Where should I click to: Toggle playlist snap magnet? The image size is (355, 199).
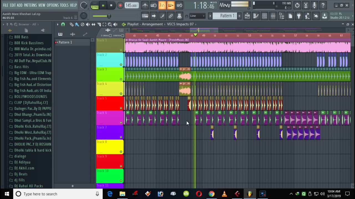pyautogui.click(x=63, y=24)
